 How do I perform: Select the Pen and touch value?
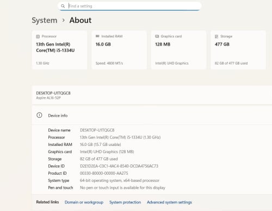[x=122, y=188]
